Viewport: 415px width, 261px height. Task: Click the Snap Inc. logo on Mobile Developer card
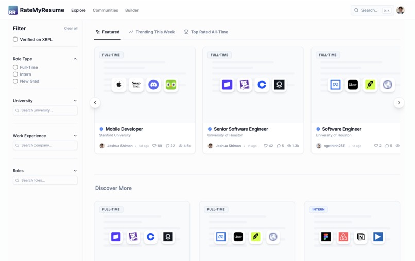point(136,85)
